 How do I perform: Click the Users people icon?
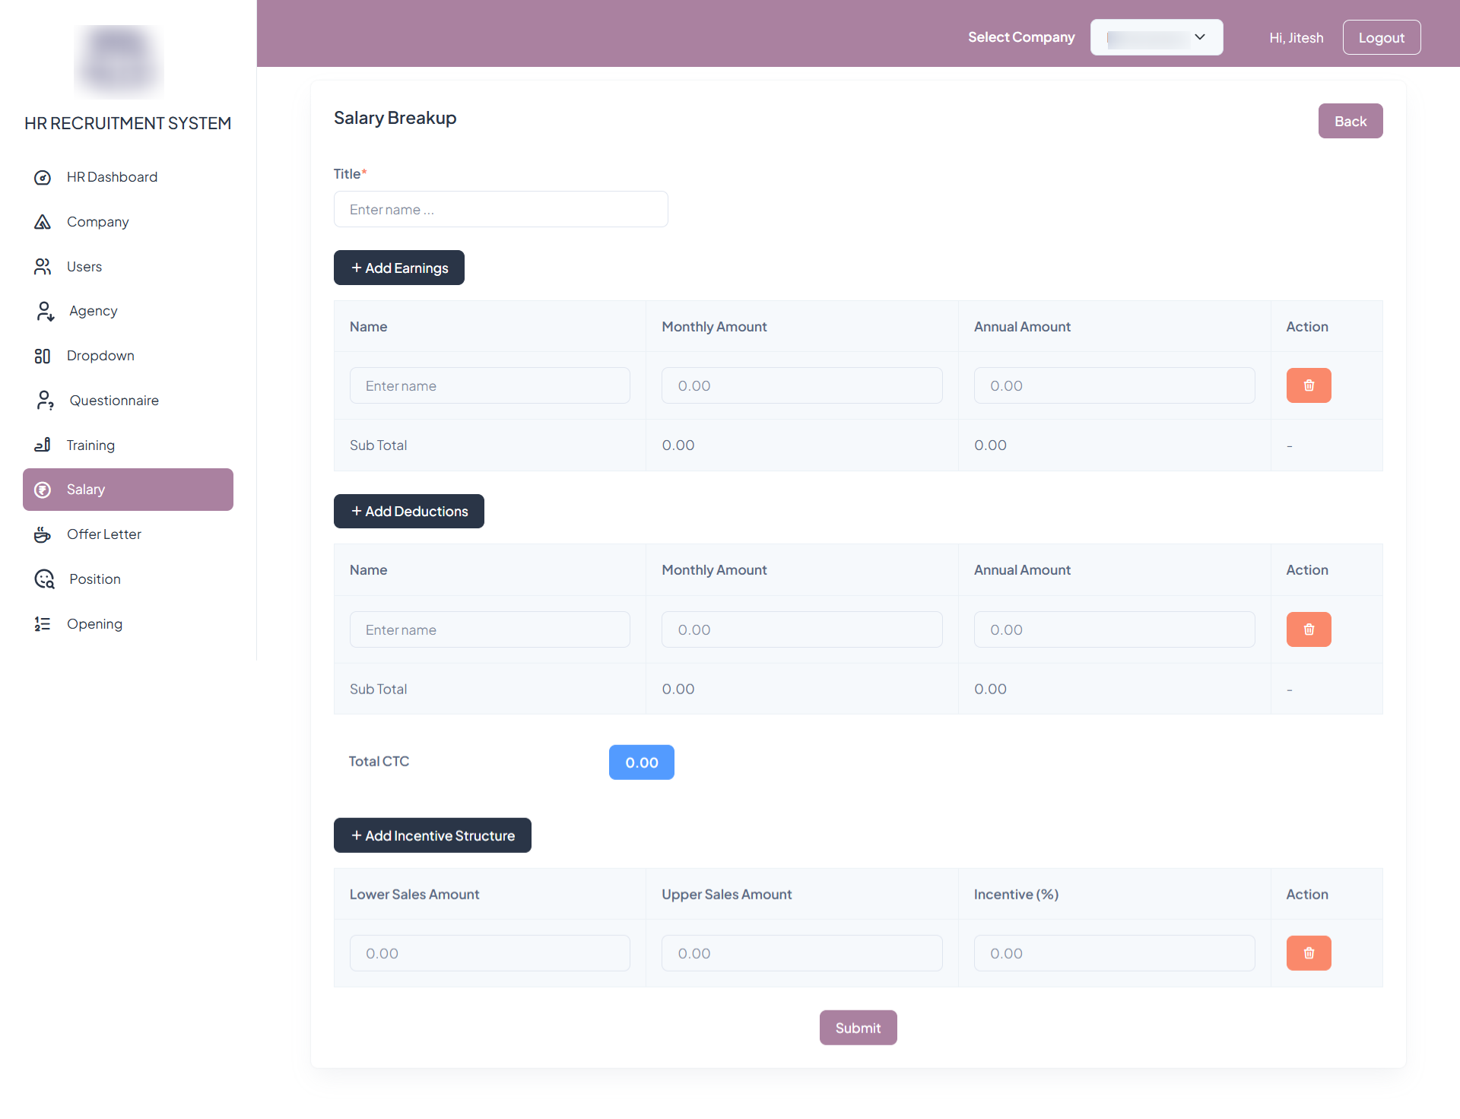click(x=43, y=267)
